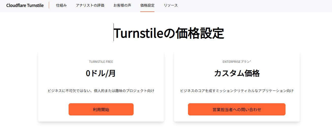Image resolution: width=332 pixels, height=133 pixels.
Task: Click the orange divider beside the brand name
Action: (49, 5)
